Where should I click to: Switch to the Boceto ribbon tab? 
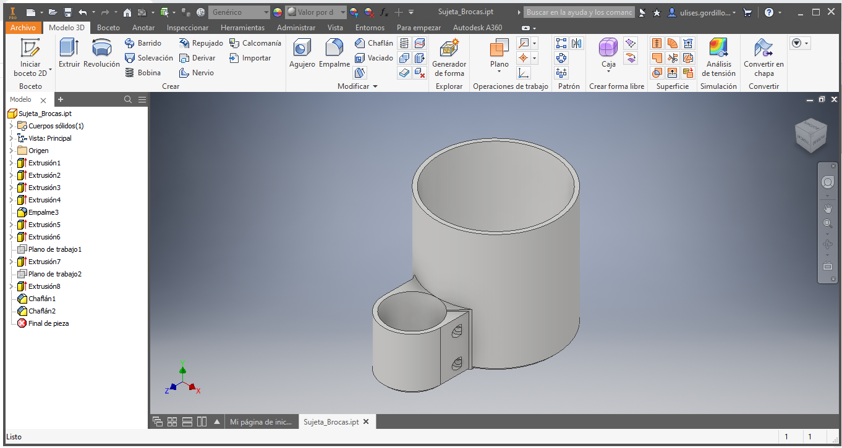click(x=109, y=28)
